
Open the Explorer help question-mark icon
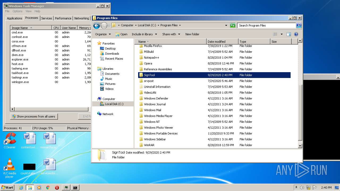296,34
